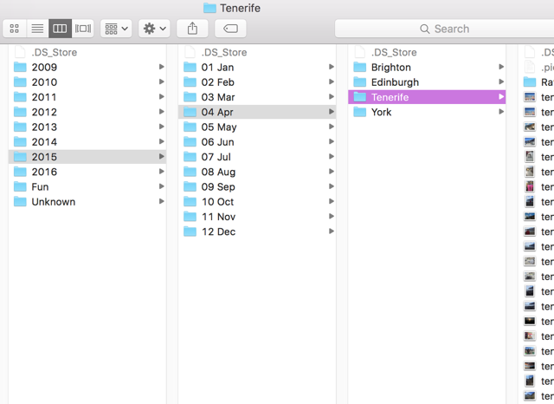This screenshot has height=404, width=554.
Task: Click the Edit Tags toolbar button
Action: (230, 29)
